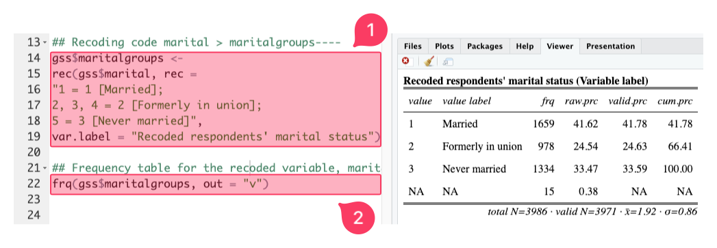Click the var.label line of code
This screenshot has height=248, width=717.
[x=216, y=137]
